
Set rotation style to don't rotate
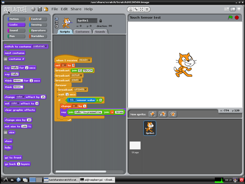pos(57,26)
